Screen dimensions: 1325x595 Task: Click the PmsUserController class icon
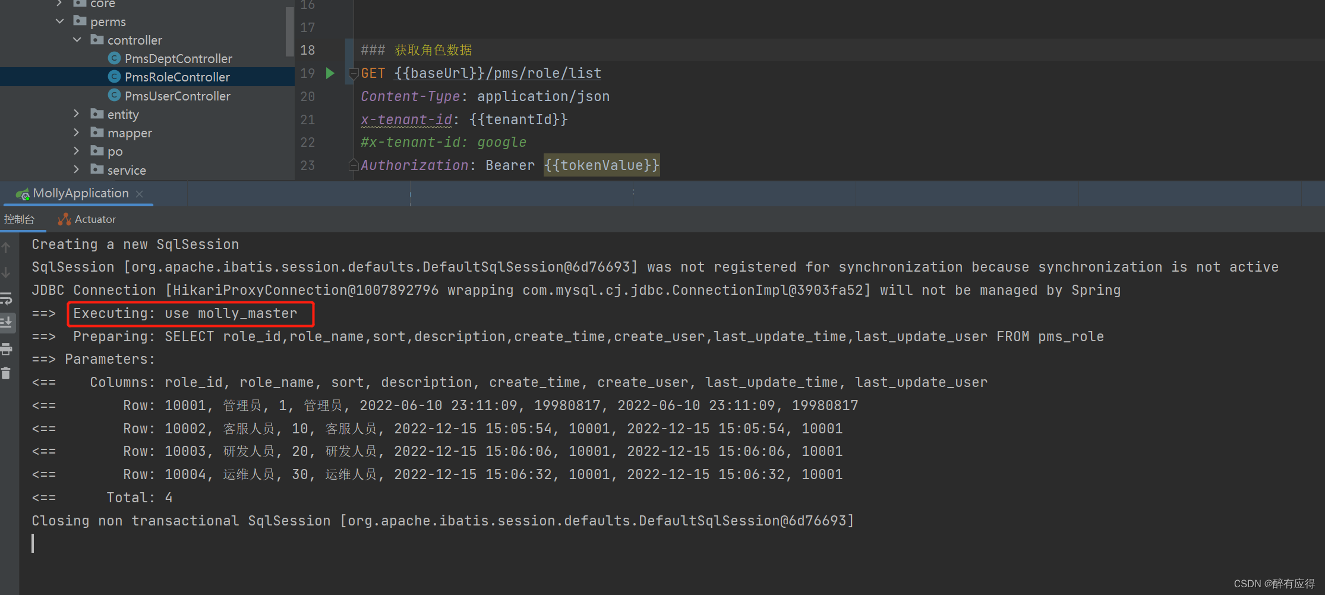115,95
